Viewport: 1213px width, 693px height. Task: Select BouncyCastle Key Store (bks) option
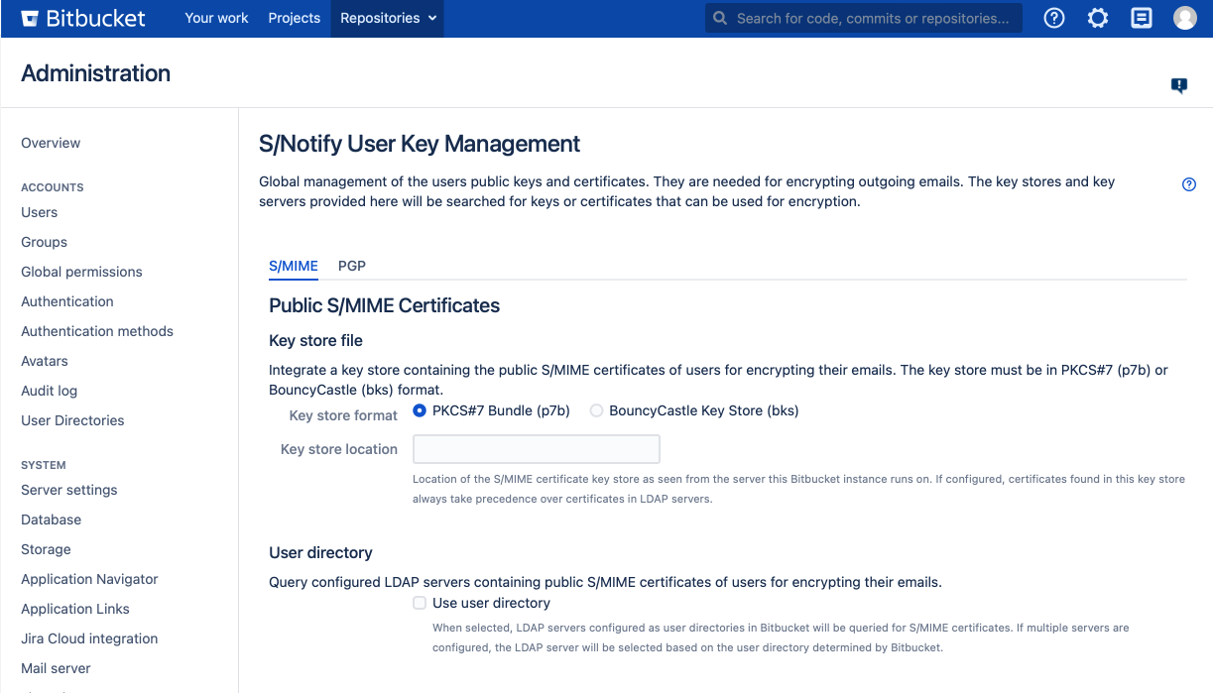(596, 410)
